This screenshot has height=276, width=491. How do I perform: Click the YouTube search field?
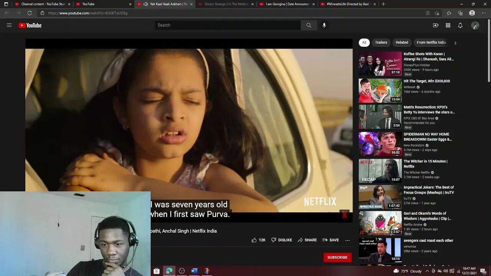(x=228, y=25)
